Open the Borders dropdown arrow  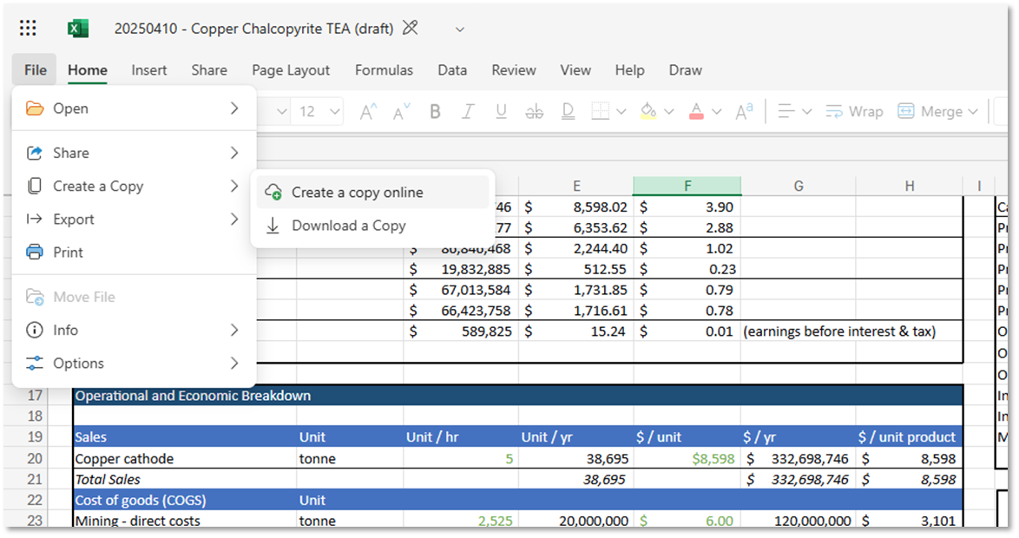click(621, 112)
